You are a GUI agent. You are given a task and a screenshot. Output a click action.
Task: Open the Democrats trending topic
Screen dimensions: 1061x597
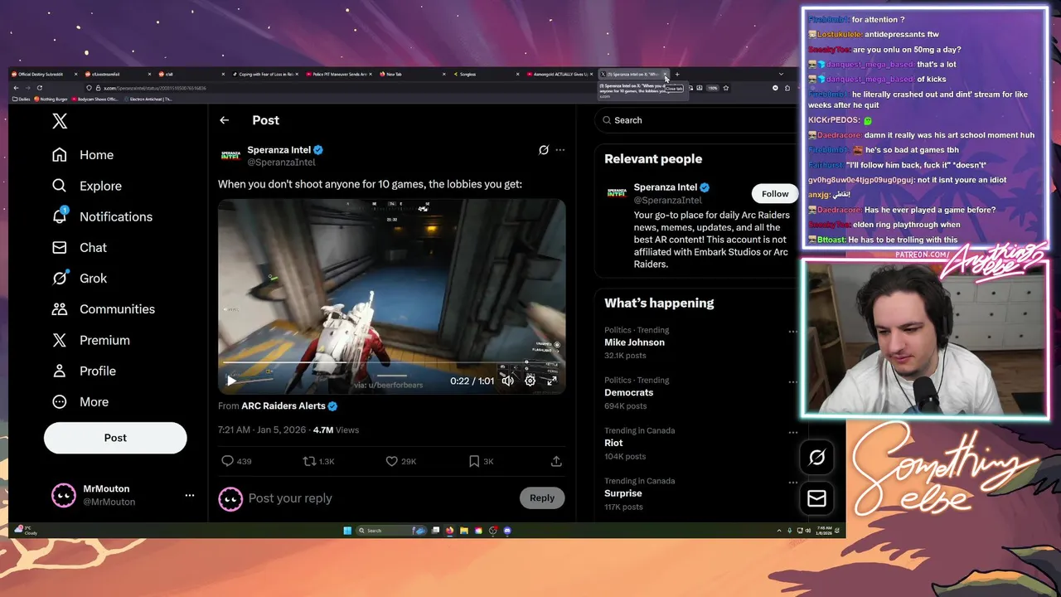pyautogui.click(x=628, y=393)
